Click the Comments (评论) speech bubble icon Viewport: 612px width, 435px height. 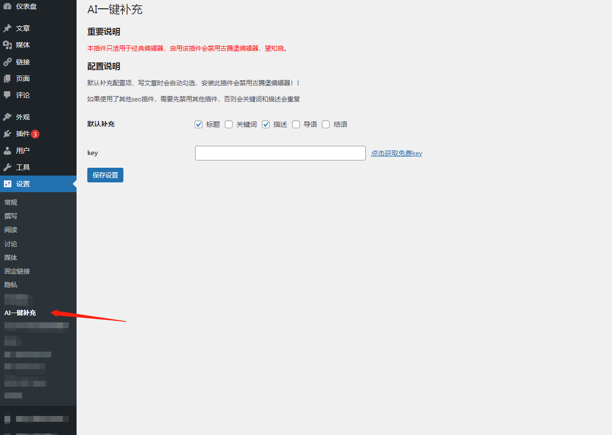[7, 95]
